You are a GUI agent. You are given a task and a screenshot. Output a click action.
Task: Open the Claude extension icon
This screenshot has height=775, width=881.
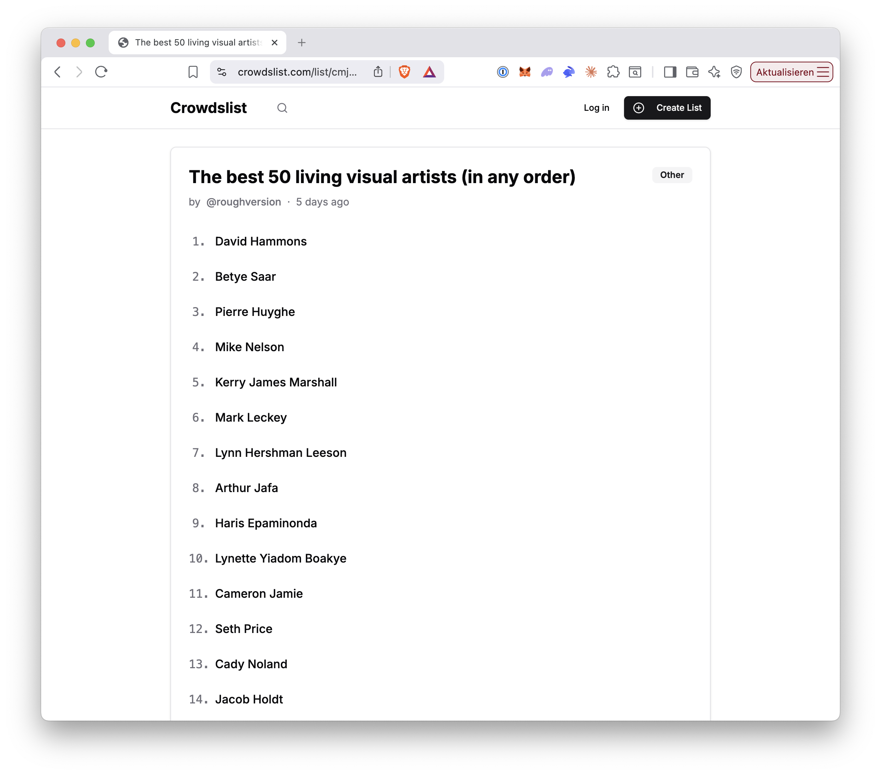[591, 72]
